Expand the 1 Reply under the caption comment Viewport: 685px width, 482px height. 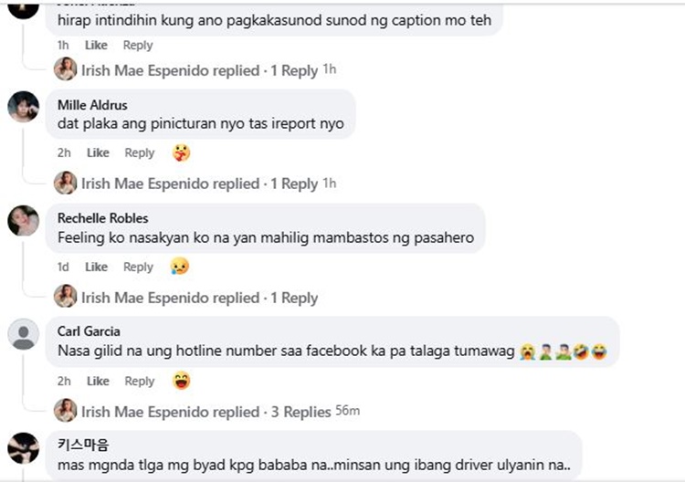(x=200, y=70)
